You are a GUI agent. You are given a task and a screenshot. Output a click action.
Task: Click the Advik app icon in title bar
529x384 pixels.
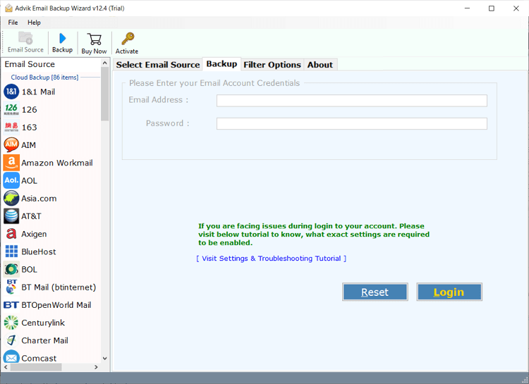pyautogui.click(x=8, y=8)
